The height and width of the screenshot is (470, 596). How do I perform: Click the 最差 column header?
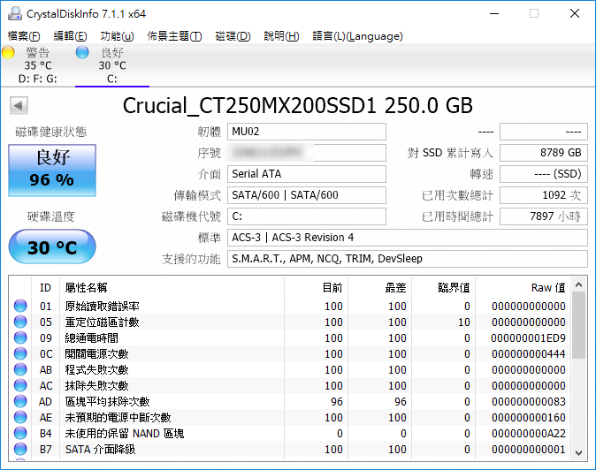379,288
